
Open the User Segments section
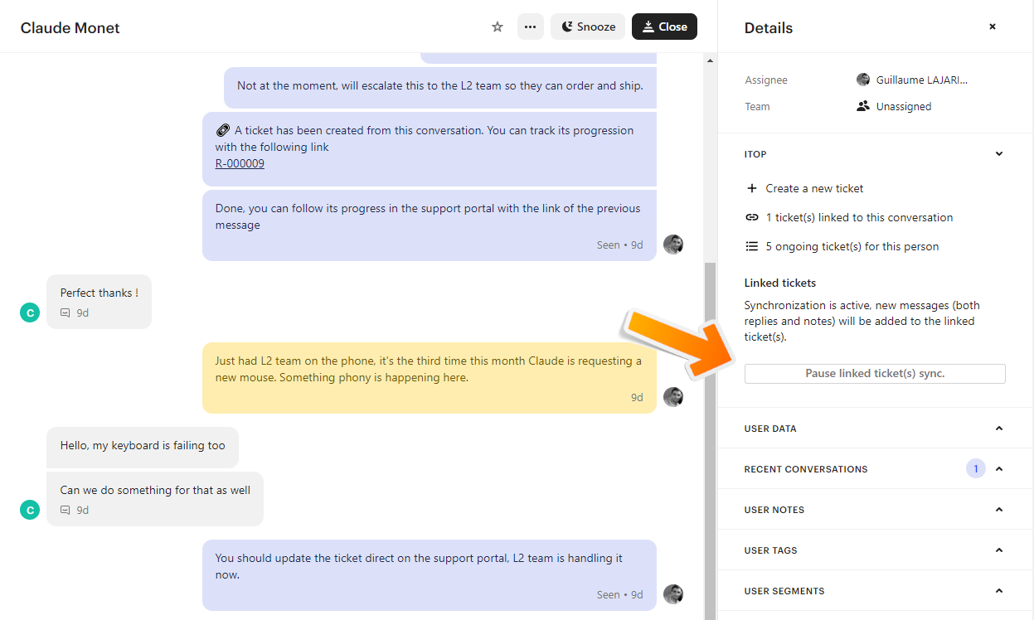point(999,591)
